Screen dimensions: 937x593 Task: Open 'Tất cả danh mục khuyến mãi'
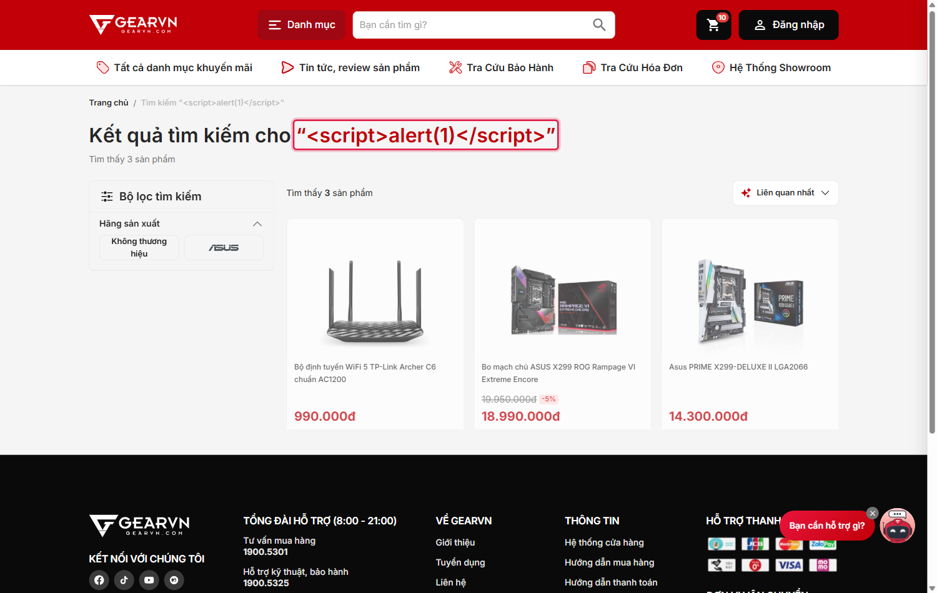174,67
